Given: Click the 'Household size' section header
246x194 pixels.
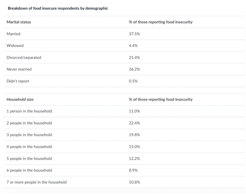Looking at the screenshot, I should pos(20,100).
